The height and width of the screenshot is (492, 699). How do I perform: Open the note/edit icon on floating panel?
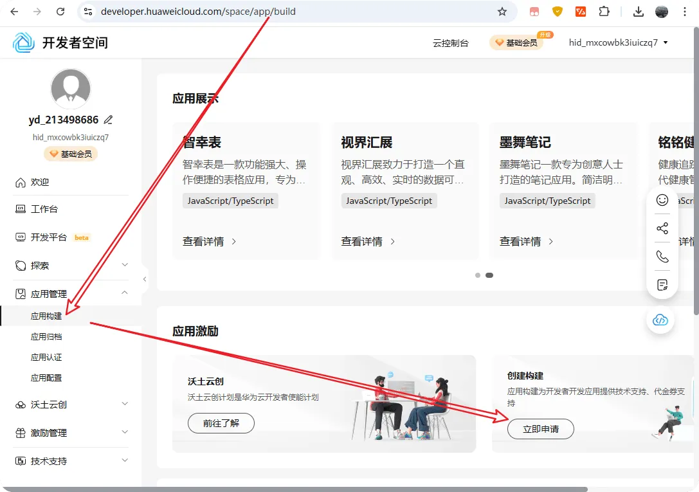[662, 285]
